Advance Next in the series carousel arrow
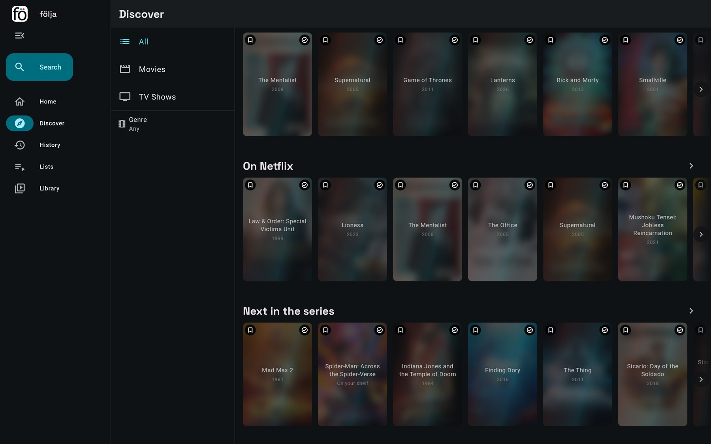 pyautogui.click(x=701, y=379)
